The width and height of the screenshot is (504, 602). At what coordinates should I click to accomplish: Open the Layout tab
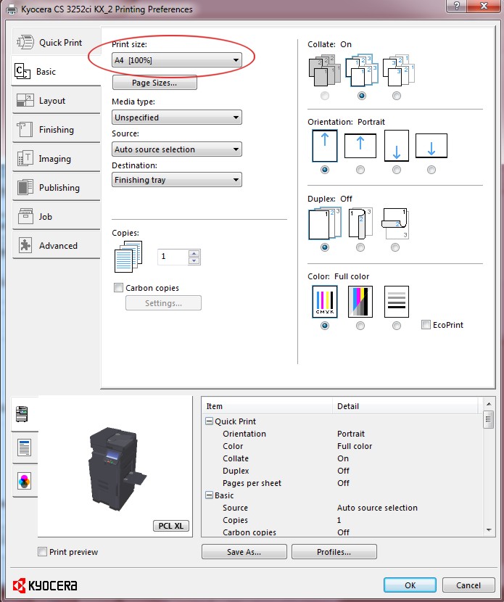[57, 101]
